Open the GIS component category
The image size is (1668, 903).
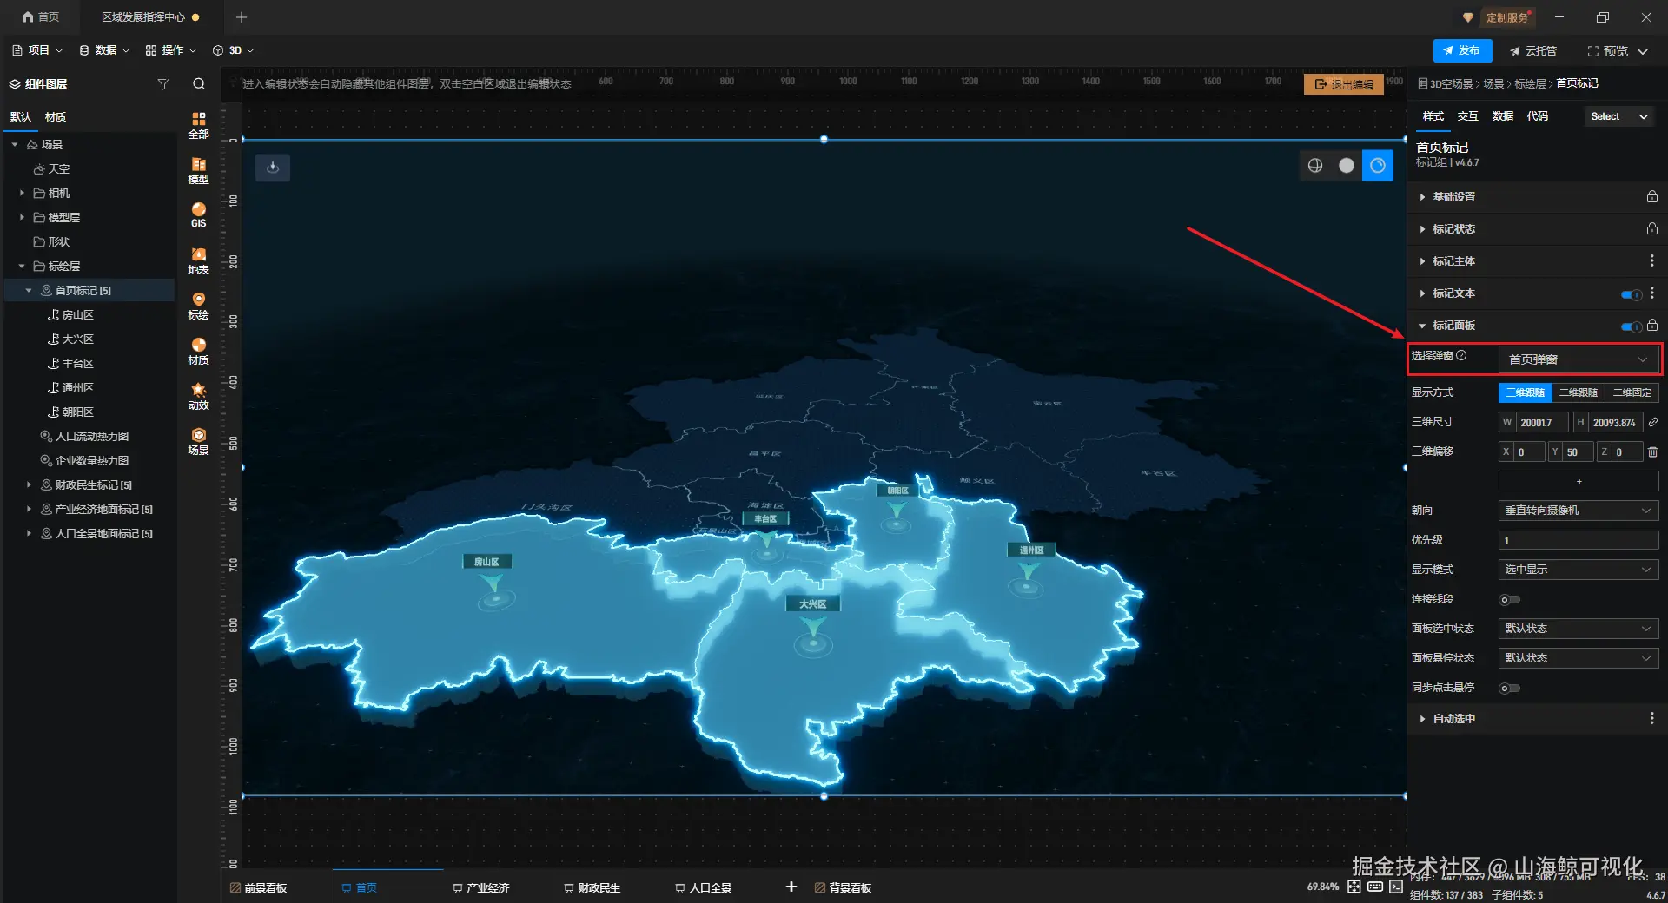pyautogui.click(x=199, y=214)
